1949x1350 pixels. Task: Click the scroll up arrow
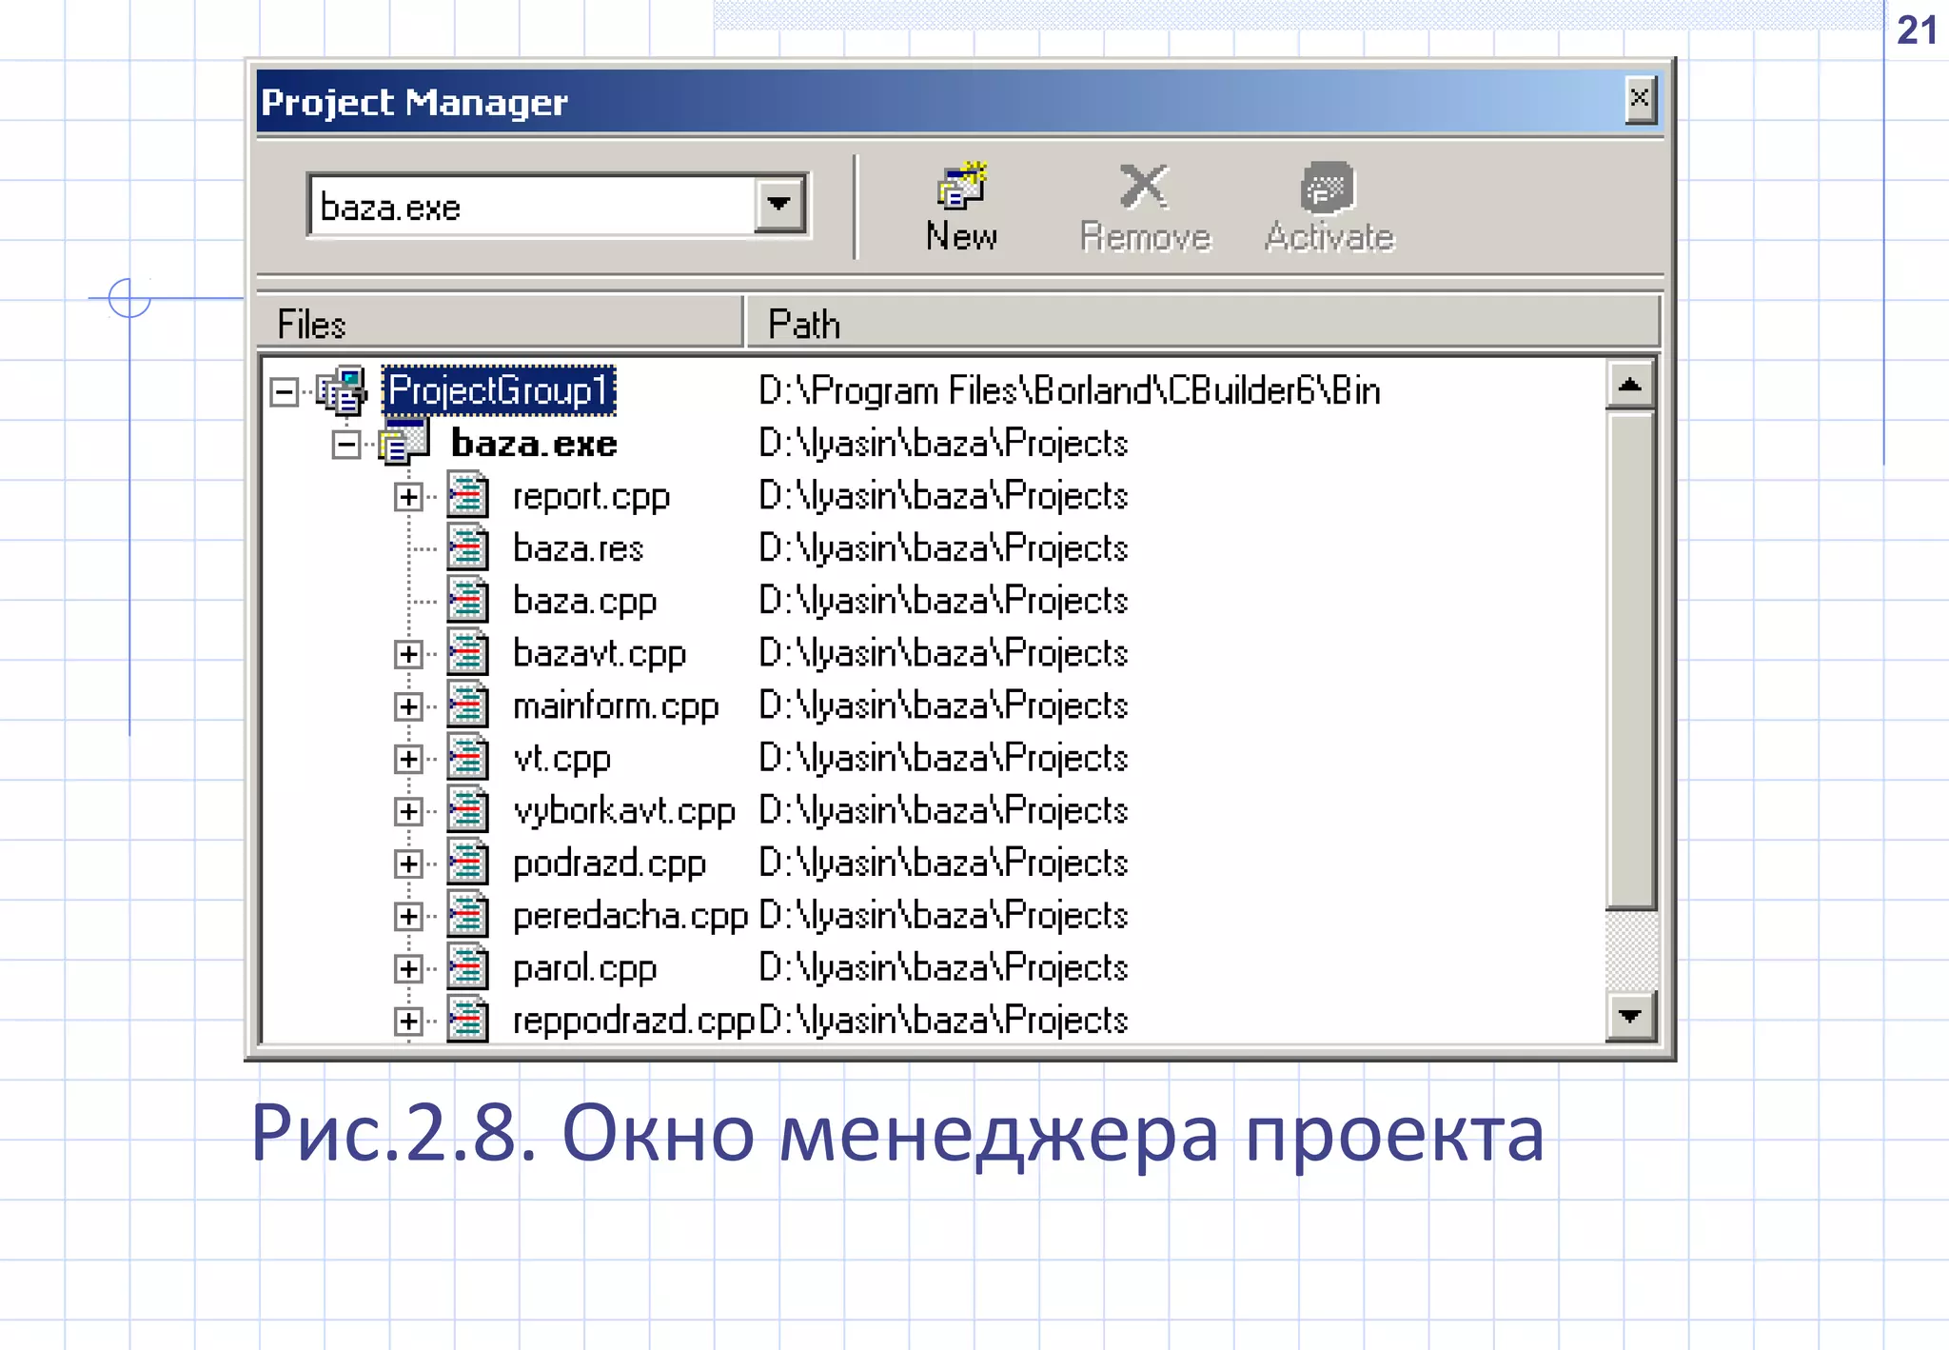coord(1629,385)
